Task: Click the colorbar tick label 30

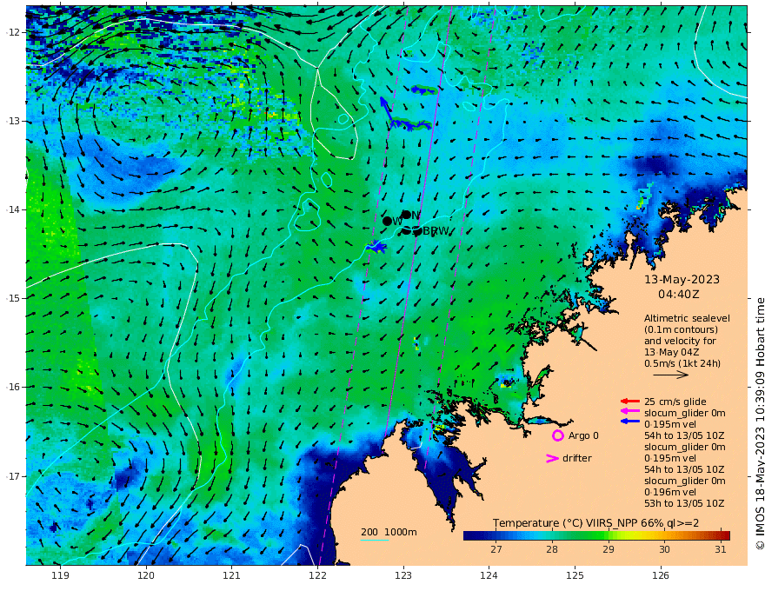Action: tap(664, 549)
